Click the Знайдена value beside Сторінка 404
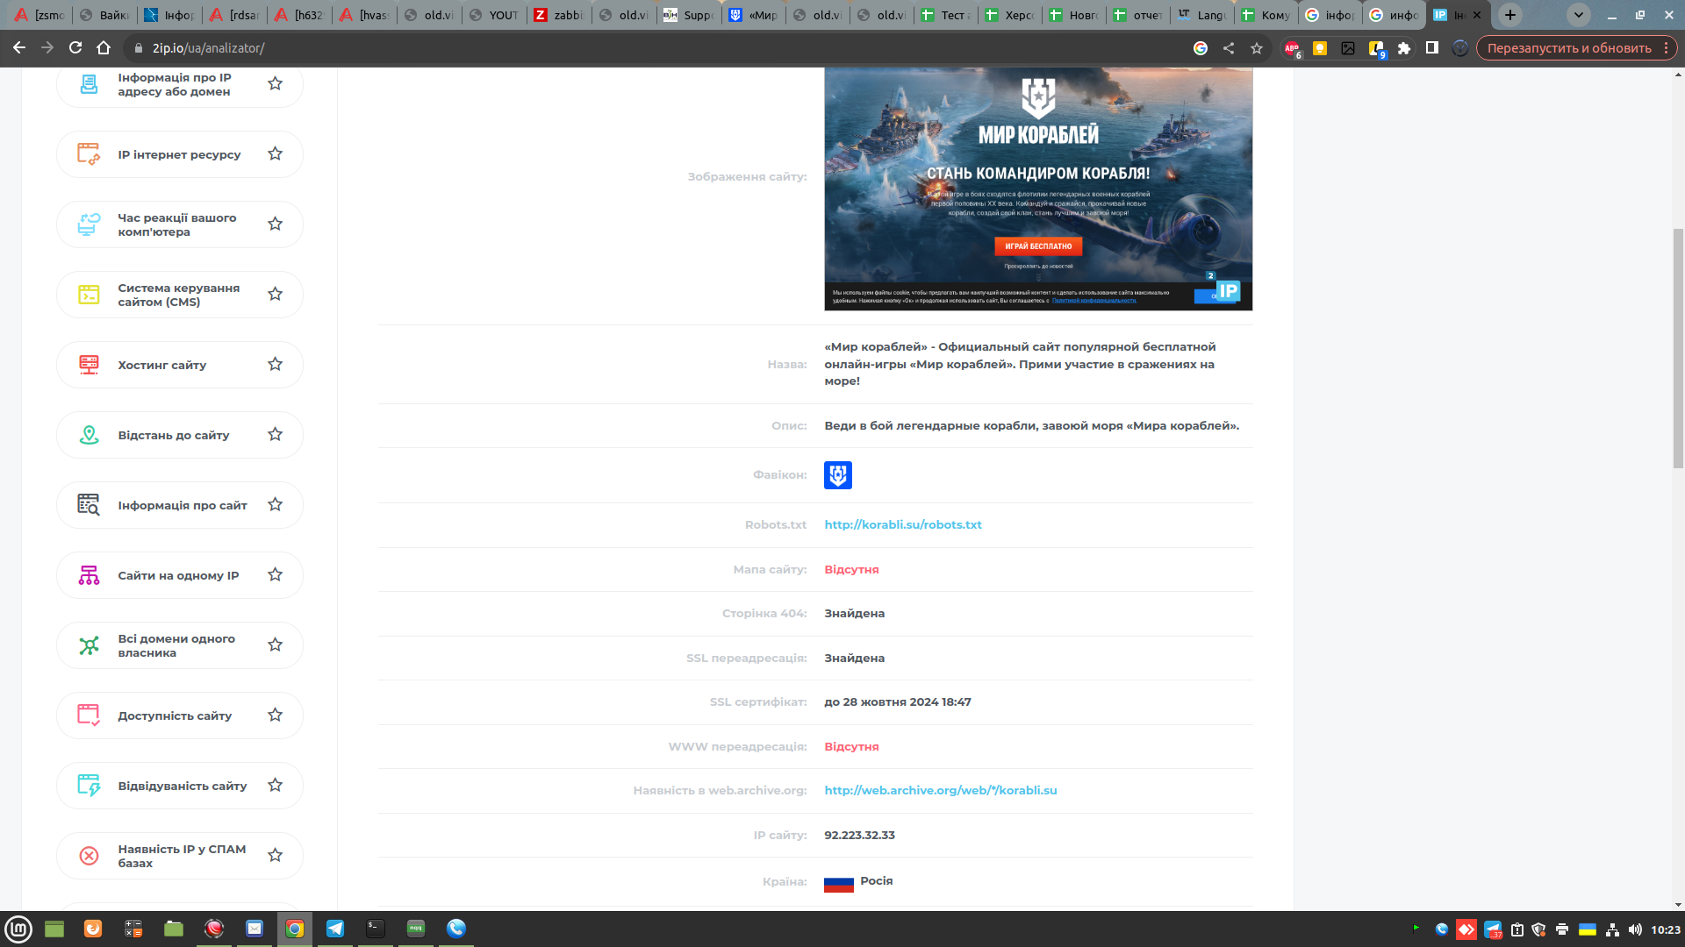Image resolution: width=1685 pixels, height=947 pixels. click(854, 614)
